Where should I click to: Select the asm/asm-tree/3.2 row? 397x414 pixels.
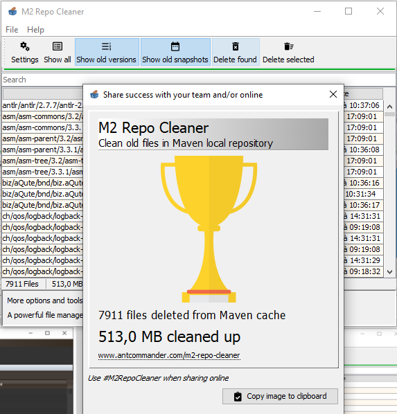[x=42, y=161]
